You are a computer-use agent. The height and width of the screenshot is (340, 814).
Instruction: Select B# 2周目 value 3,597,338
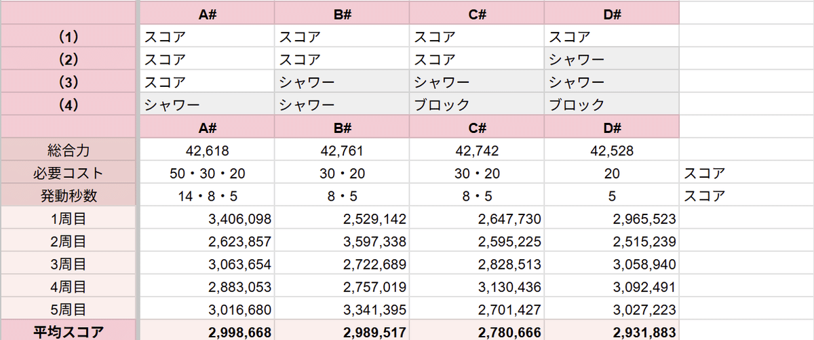click(342, 241)
